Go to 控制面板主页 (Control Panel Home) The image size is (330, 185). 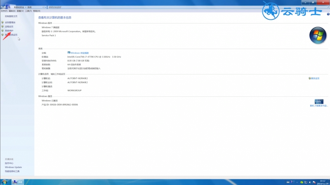[11, 16]
